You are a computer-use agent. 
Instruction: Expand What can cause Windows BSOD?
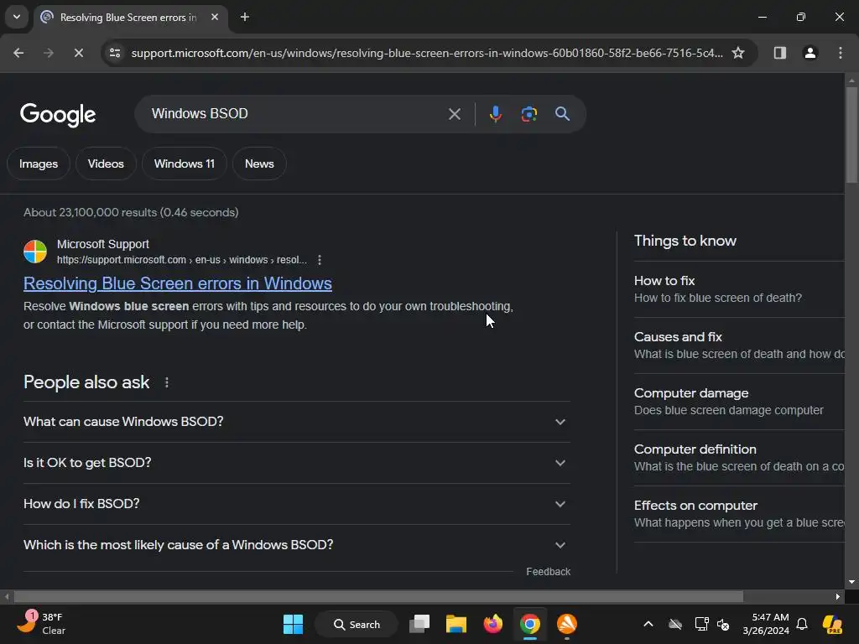[297, 422]
